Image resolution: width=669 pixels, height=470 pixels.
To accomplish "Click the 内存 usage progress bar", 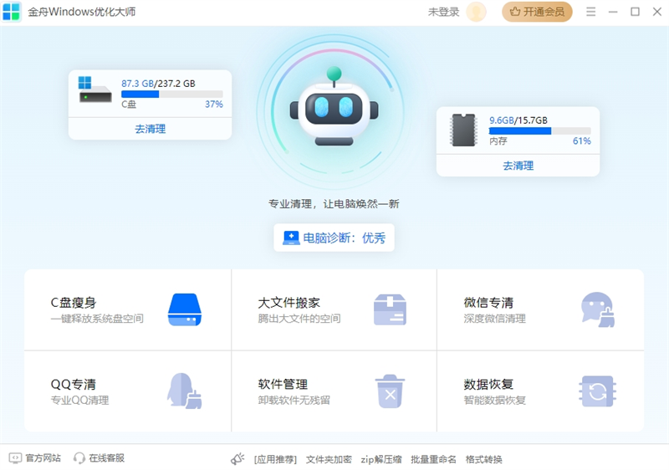I will pyautogui.click(x=539, y=131).
